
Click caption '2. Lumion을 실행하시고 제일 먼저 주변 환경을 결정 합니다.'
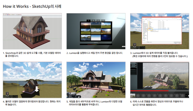[x=95, y=53]
